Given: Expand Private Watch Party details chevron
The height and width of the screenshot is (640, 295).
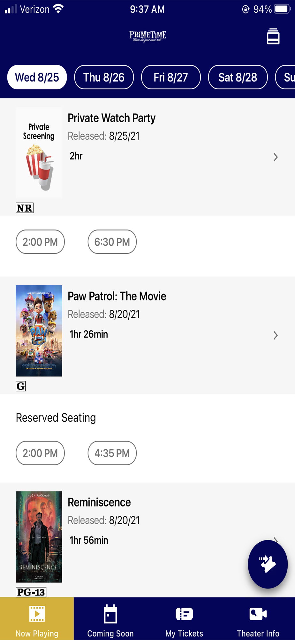Looking at the screenshot, I should coord(275,157).
